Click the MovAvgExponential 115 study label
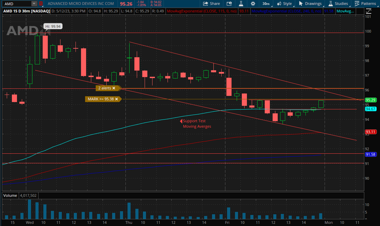Viewport: 380px width, 226px height. tap(202, 11)
